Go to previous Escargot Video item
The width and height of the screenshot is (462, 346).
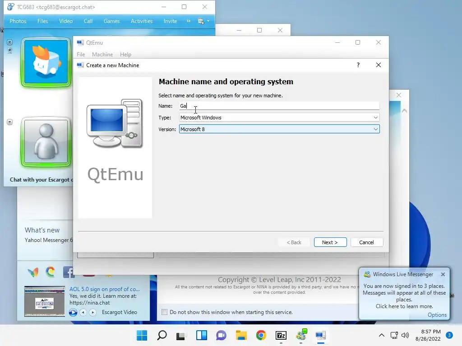(83, 312)
